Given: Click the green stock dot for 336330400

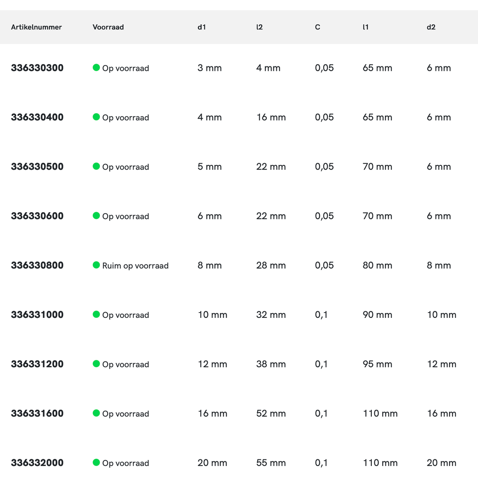Looking at the screenshot, I should point(96,117).
